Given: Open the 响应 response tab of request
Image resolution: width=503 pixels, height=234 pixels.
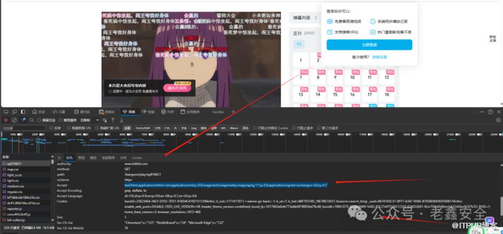Looking at the screenshot, I should [93, 158].
